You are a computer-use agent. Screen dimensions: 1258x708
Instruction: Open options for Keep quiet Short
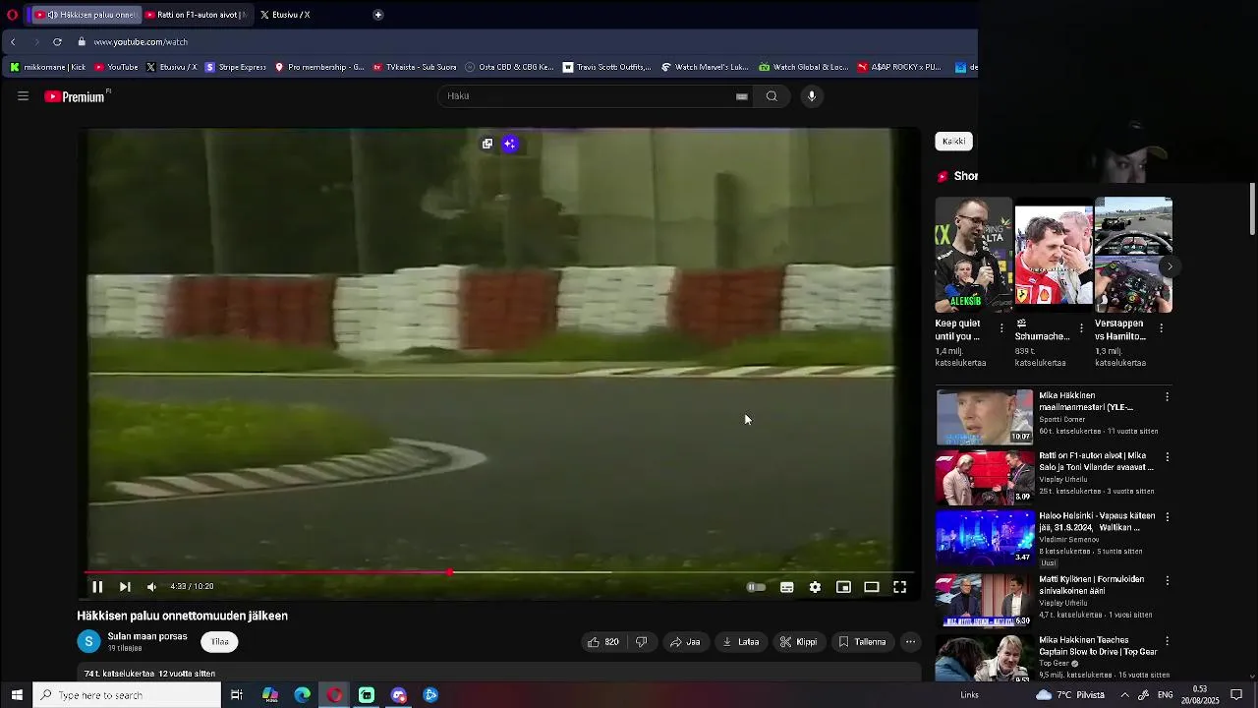click(x=1001, y=327)
